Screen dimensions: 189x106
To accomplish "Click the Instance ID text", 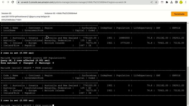I will [61, 13].
